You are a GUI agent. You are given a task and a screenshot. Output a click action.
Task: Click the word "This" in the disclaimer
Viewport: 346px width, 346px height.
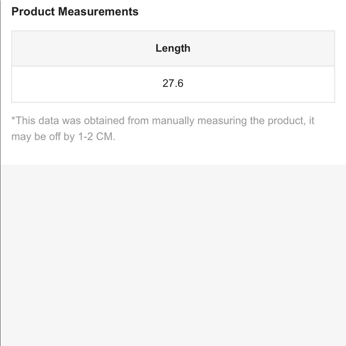pyautogui.click(x=25, y=121)
